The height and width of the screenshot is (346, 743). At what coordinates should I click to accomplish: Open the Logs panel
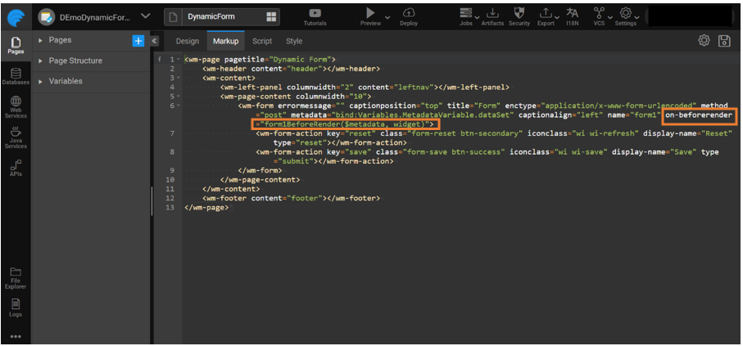(16, 307)
